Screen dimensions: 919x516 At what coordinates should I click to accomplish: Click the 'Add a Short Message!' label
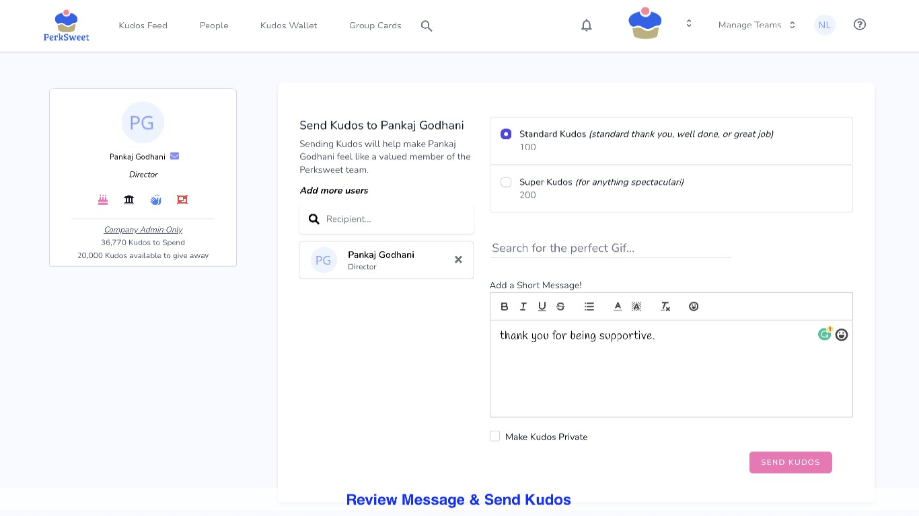click(536, 286)
